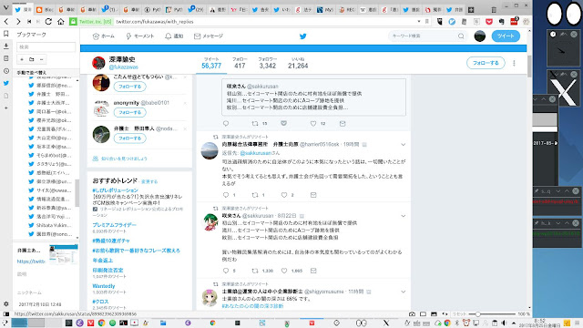Click the profile フォローする button
583x328 pixels.
point(486,63)
